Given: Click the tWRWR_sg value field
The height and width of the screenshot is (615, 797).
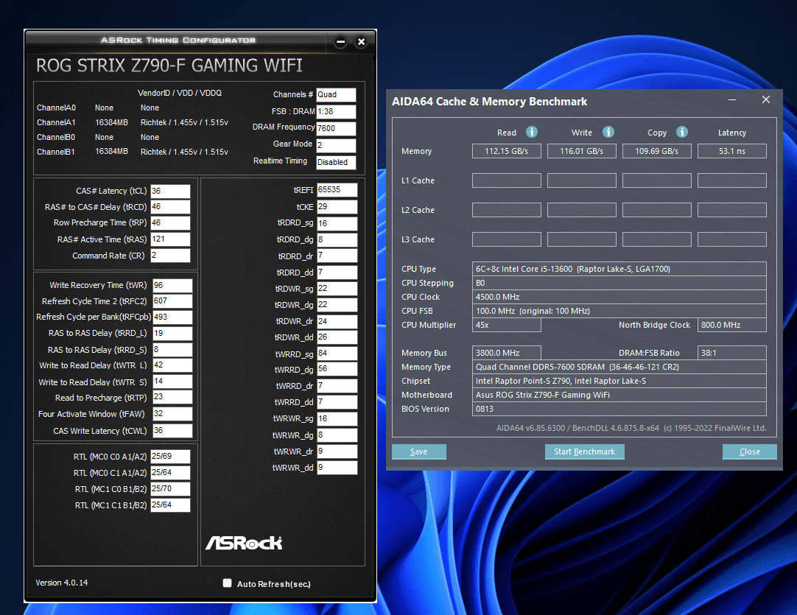Looking at the screenshot, I should tap(337, 419).
